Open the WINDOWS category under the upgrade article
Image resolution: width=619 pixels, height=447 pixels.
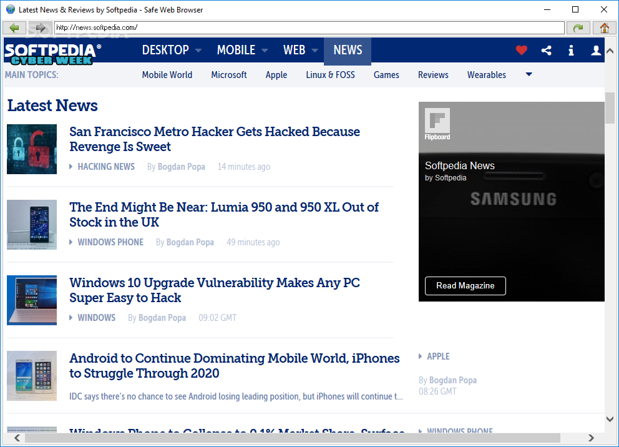(x=96, y=318)
